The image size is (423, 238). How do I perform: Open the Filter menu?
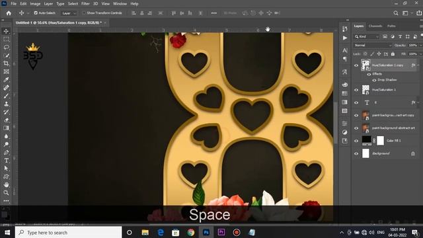85,4
